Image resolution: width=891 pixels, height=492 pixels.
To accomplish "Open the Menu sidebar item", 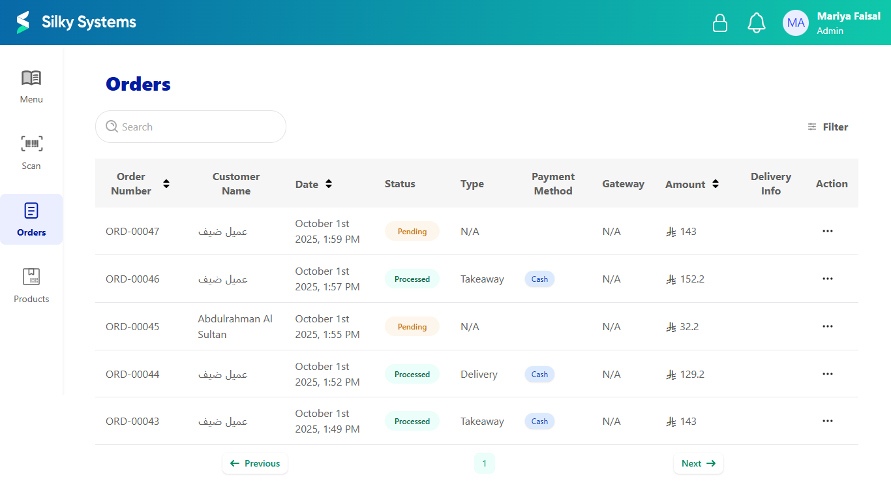I will tap(31, 86).
